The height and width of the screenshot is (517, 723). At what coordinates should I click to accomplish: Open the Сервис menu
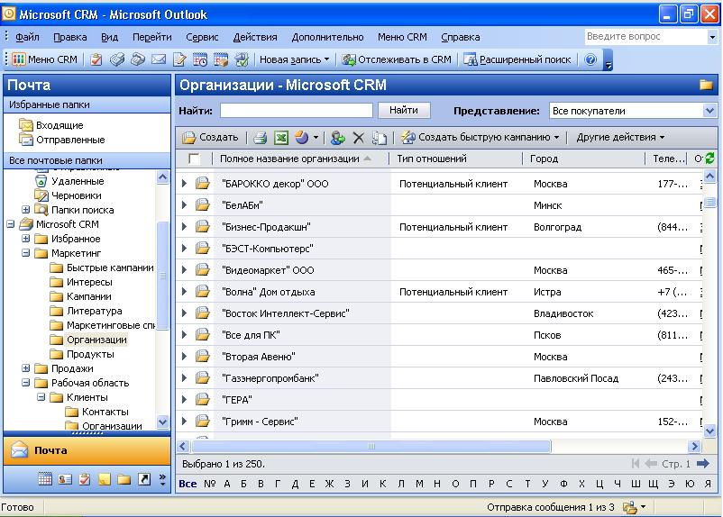point(202,37)
